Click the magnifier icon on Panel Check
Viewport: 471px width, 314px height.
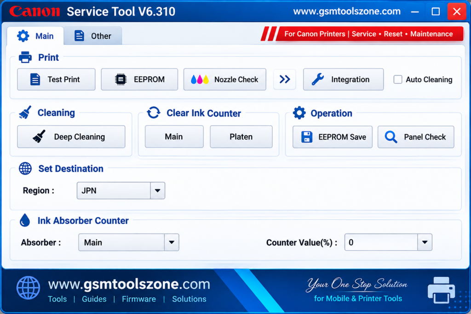tap(391, 137)
